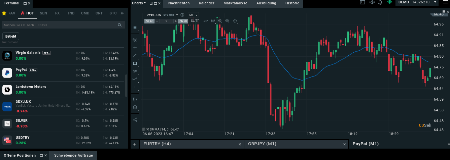Click the HOT flame icon
450x160 pixels.
point(23,13)
